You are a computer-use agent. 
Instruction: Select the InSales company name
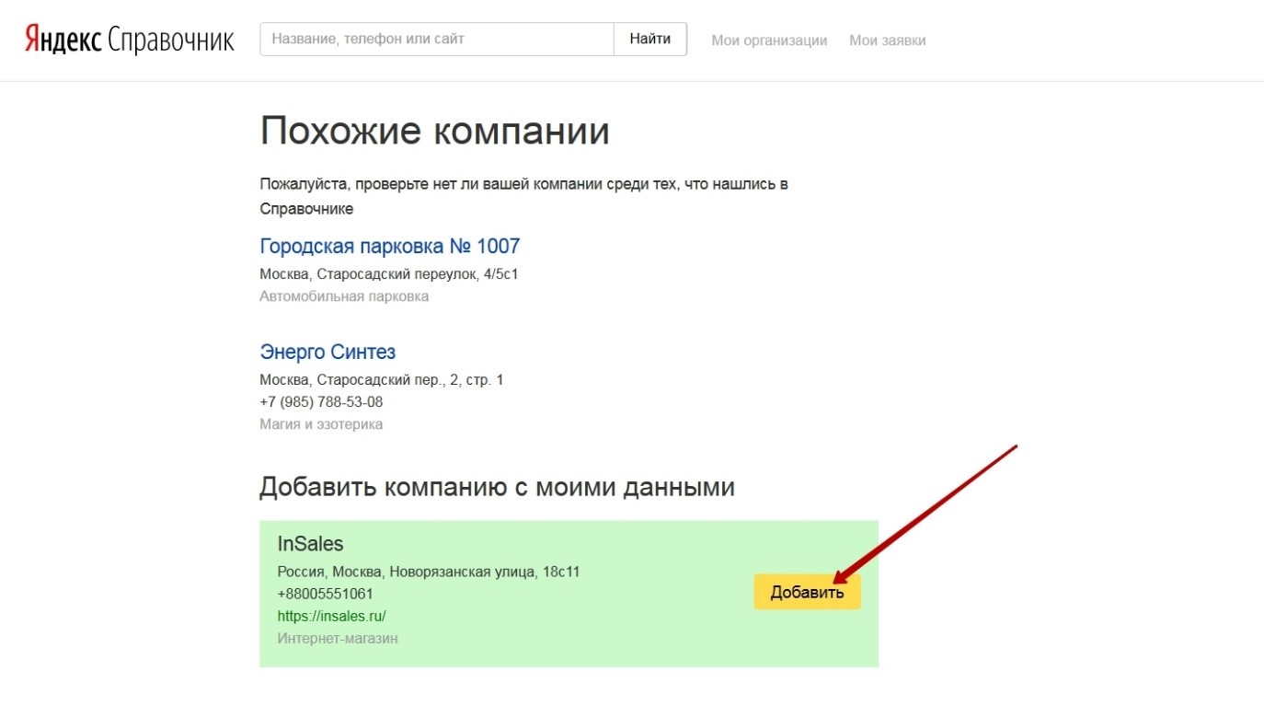pos(310,544)
